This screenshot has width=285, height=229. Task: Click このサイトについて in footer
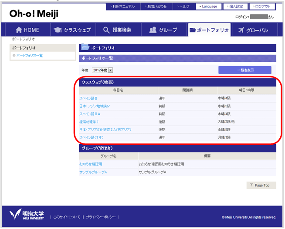point(67,217)
